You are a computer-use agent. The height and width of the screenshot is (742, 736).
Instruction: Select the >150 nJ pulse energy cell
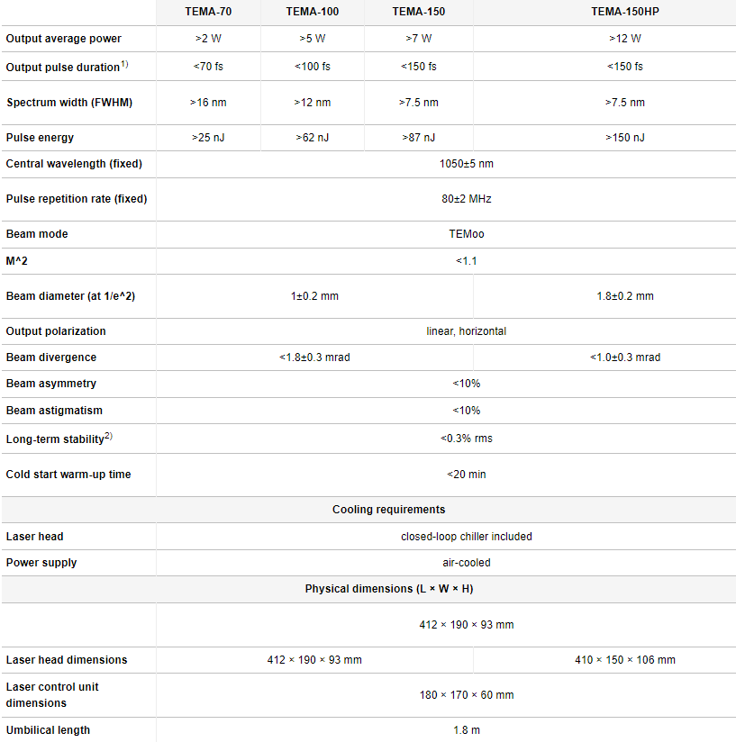(624, 138)
